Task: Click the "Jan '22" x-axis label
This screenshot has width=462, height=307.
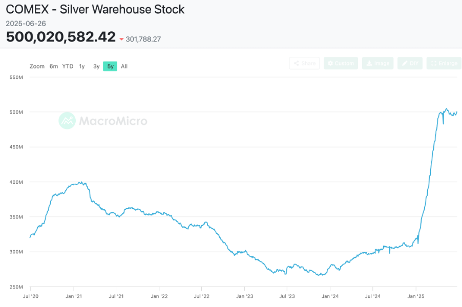Action: coord(159,296)
